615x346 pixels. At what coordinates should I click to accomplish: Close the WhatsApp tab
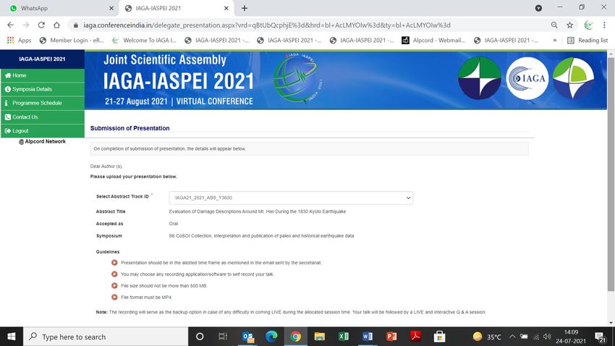(111, 8)
